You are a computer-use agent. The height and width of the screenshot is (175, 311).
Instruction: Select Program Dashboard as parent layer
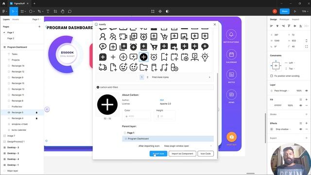168,139
